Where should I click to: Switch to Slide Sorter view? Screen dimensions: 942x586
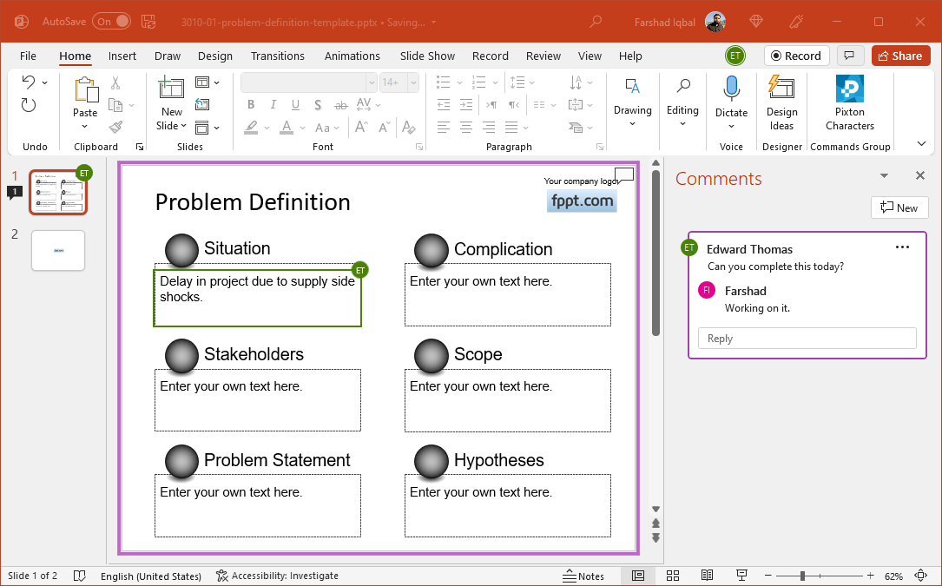tap(673, 576)
